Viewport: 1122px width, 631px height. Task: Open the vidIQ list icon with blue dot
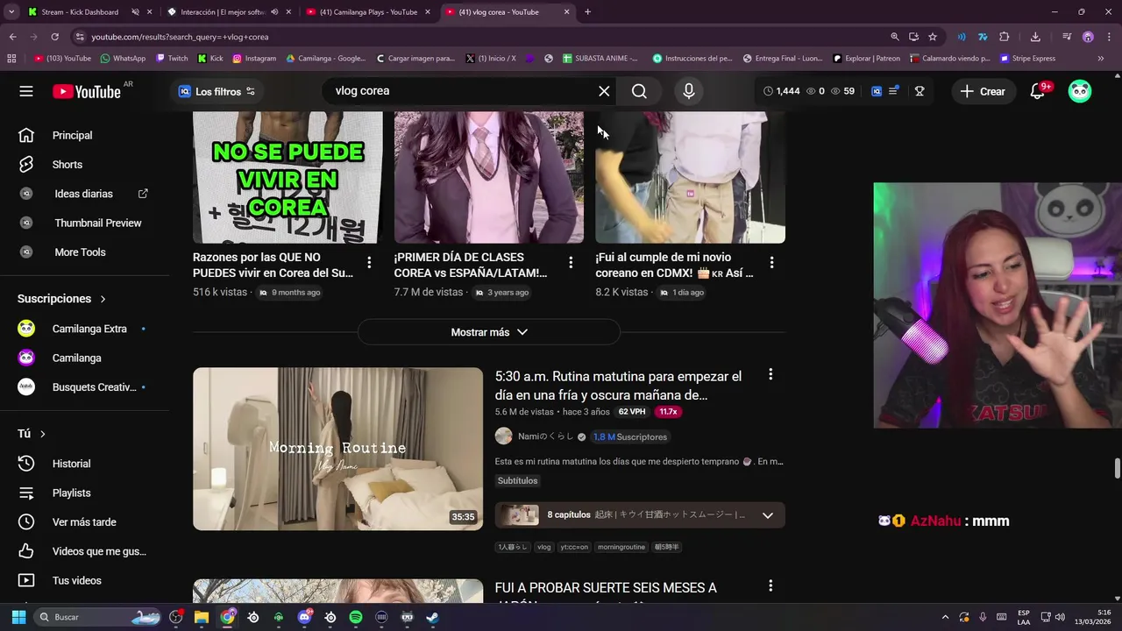[x=893, y=91]
